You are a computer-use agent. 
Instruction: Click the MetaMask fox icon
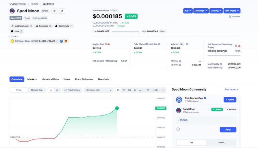pyautogui.click(x=66, y=41)
